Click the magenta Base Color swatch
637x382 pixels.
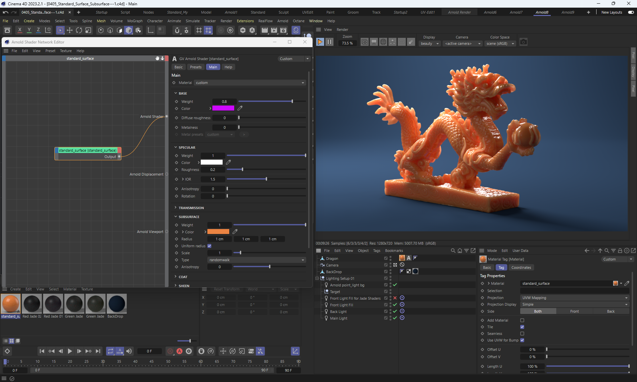[223, 108]
